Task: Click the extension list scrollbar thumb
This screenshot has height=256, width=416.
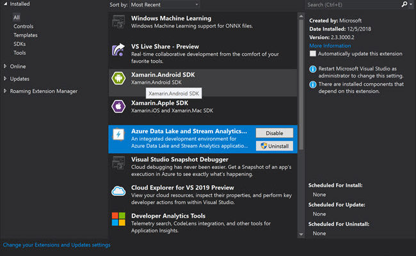Action: [301, 85]
